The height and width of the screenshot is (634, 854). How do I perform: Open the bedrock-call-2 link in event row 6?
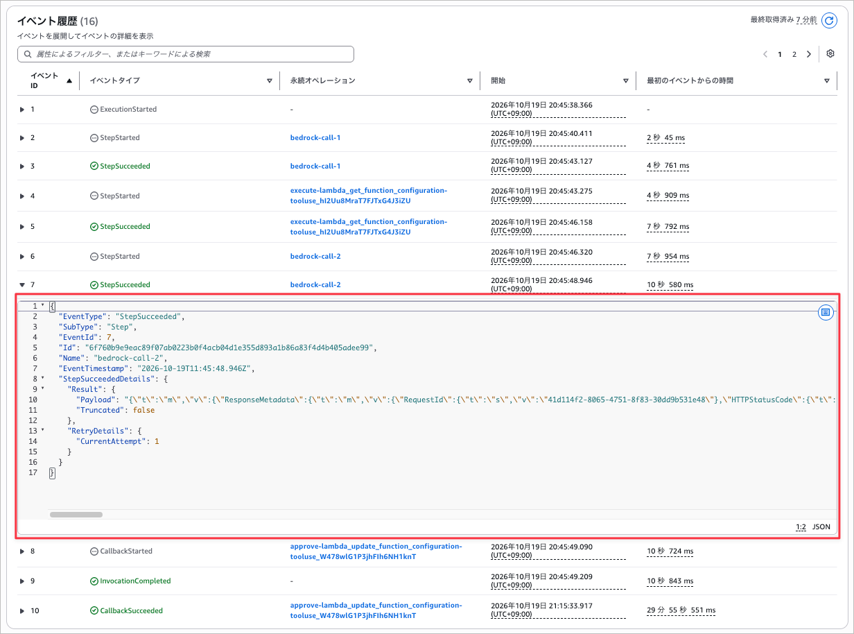(x=315, y=257)
